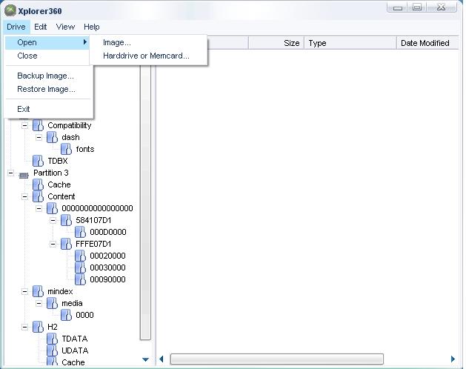Collapse the mindex node

24,292
